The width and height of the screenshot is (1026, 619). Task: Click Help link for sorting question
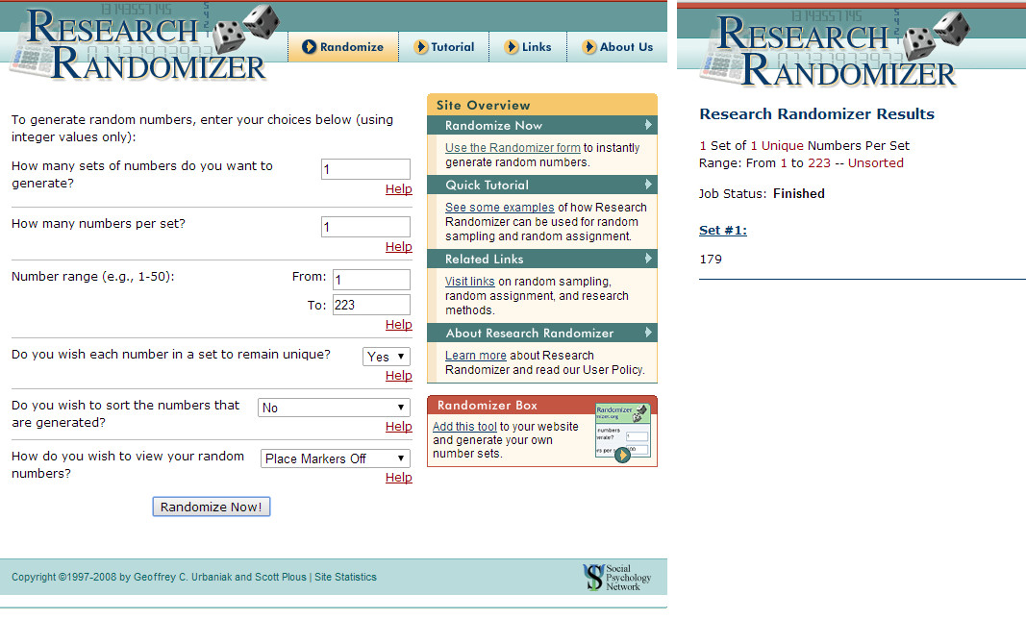(398, 427)
